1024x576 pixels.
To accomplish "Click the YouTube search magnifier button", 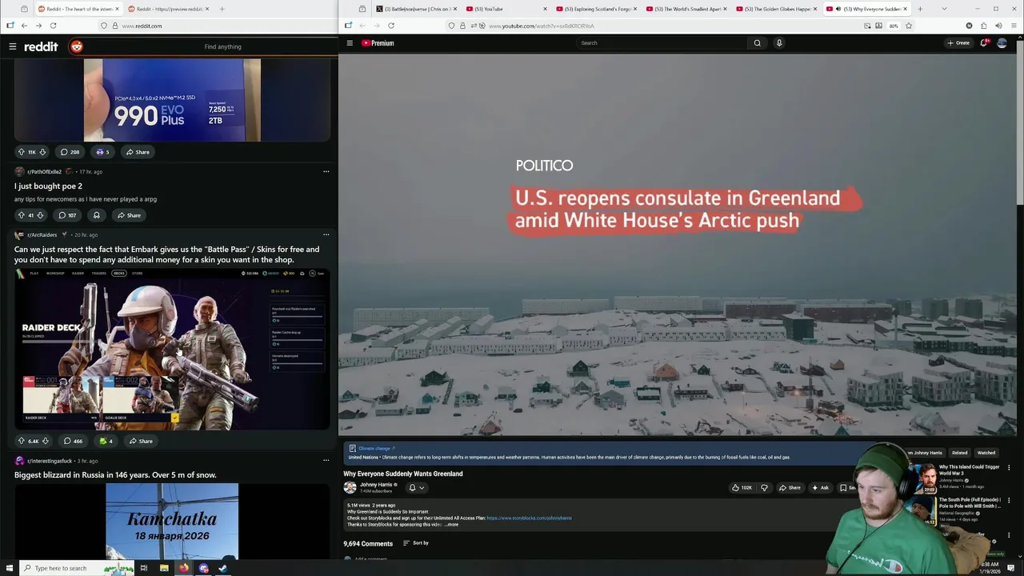I will tap(757, 43).
